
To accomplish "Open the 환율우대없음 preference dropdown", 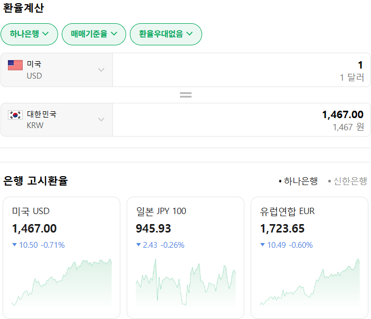I will [x=166, y=34].
